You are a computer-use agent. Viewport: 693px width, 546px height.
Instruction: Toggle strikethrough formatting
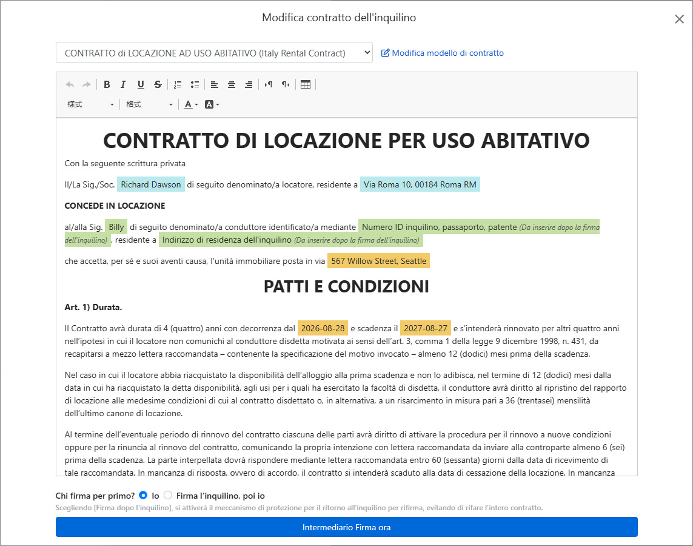pos(158,84)
